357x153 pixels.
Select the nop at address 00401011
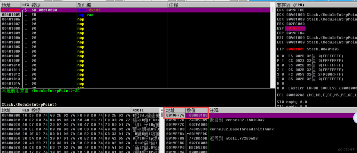click(81, 70)
